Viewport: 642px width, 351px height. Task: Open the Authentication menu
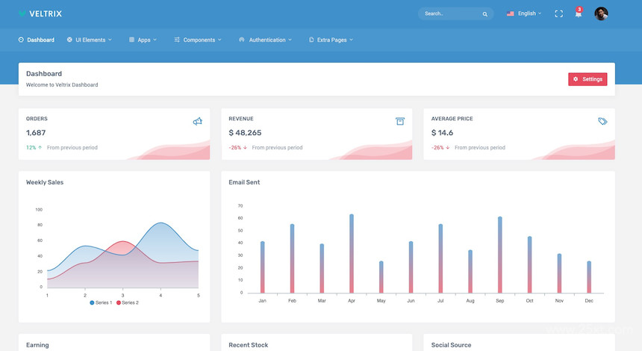pyautogui.click(x=265, y=40)
